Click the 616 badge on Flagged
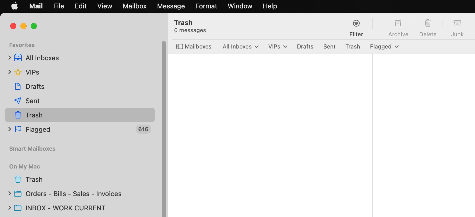The image size is (475, 217). click(143, 129)
